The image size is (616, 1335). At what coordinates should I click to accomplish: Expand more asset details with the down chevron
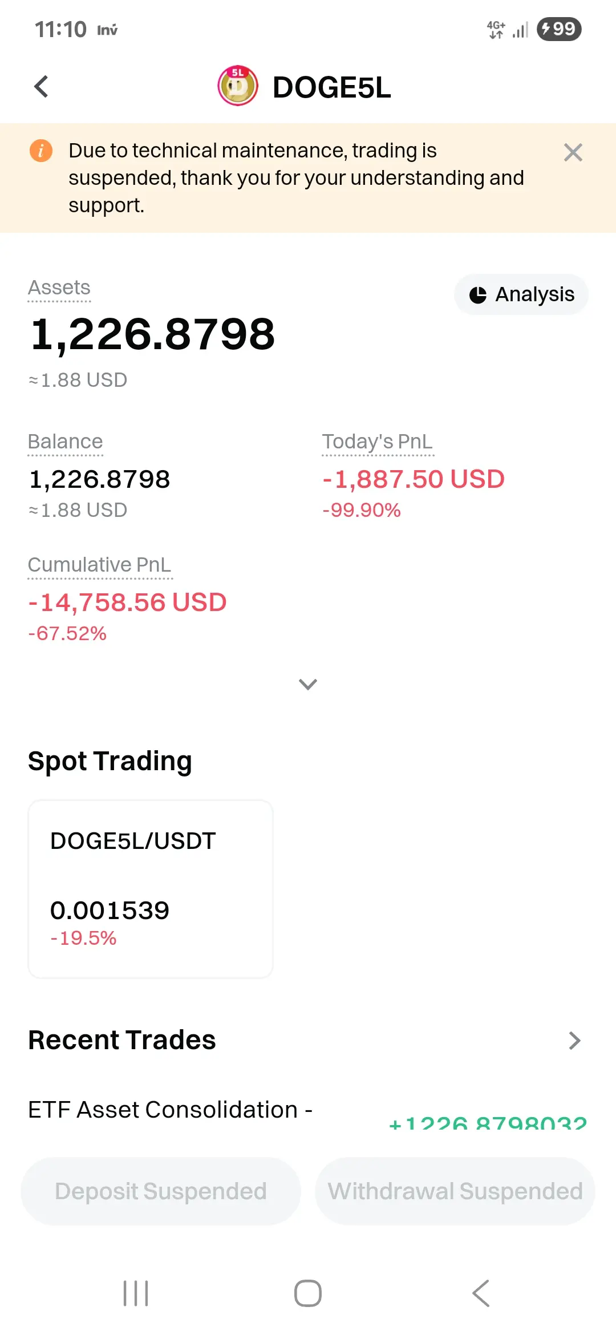(308, 684)
